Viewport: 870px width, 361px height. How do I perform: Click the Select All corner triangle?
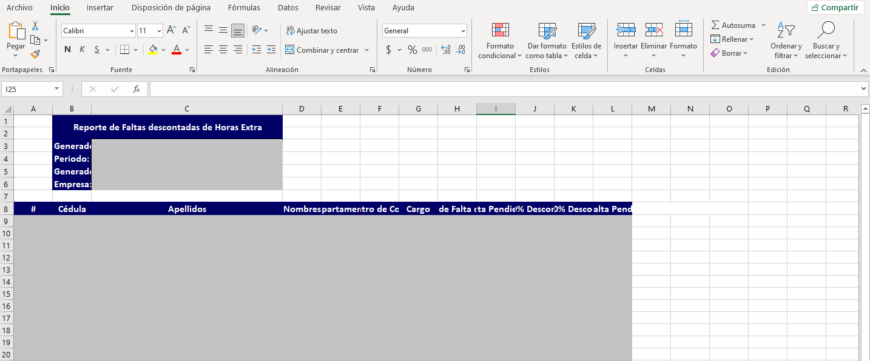pos(8,109)
